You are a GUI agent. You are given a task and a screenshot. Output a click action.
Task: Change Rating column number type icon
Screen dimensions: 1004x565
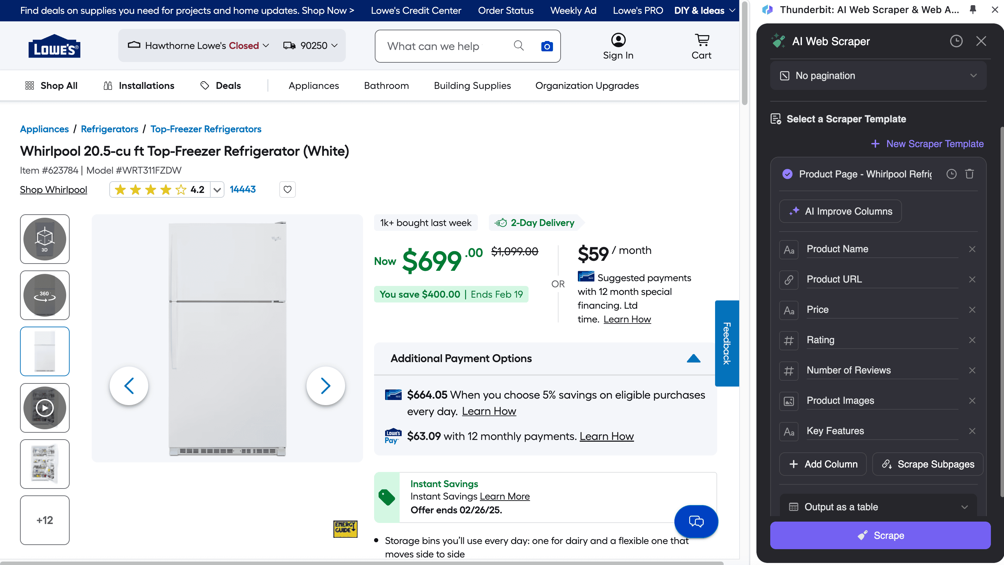pyautogui.click(x=789, y=340)
